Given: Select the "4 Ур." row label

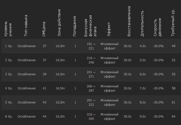Looking at the screenshot, I should coord(9,88).
